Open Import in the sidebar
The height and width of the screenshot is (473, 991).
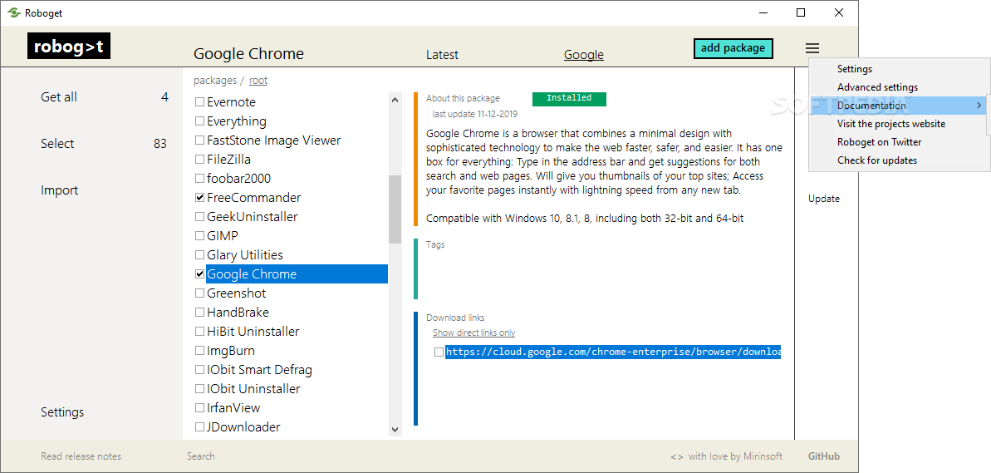coord(60,190)
